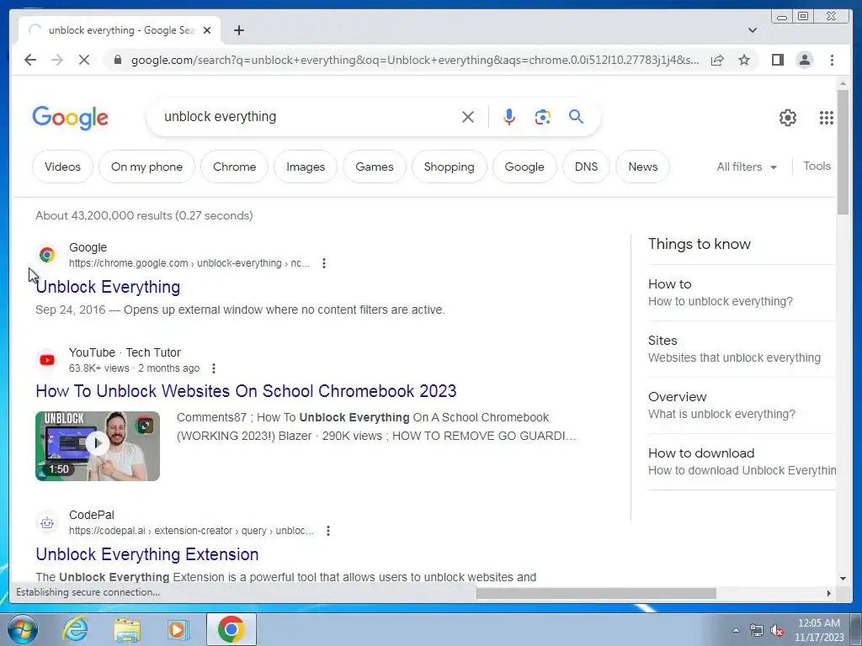Expand the All filters dropdown
862x646 pixels.
point(747,167)
